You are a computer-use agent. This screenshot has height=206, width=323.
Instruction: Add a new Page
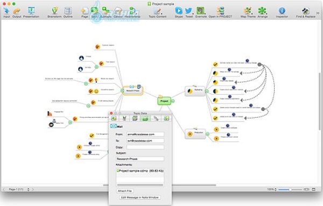click(85, 12)
